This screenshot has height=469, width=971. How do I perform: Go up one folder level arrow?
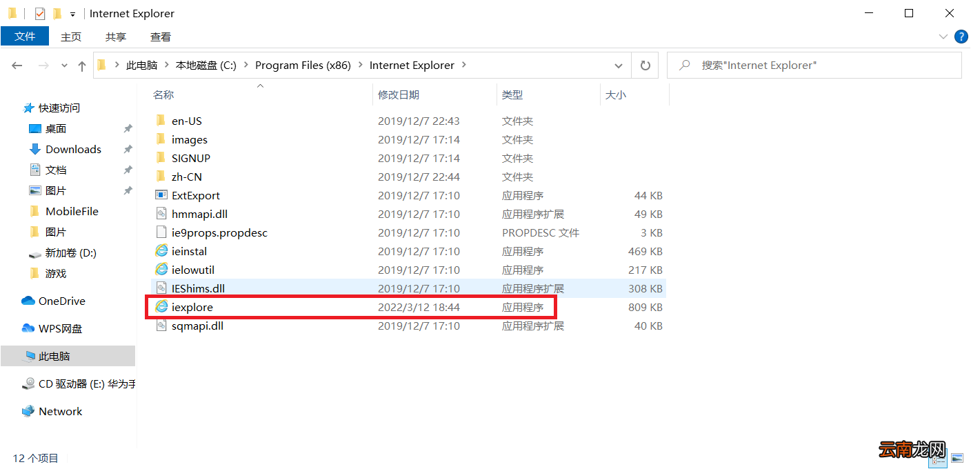point(82,66)
